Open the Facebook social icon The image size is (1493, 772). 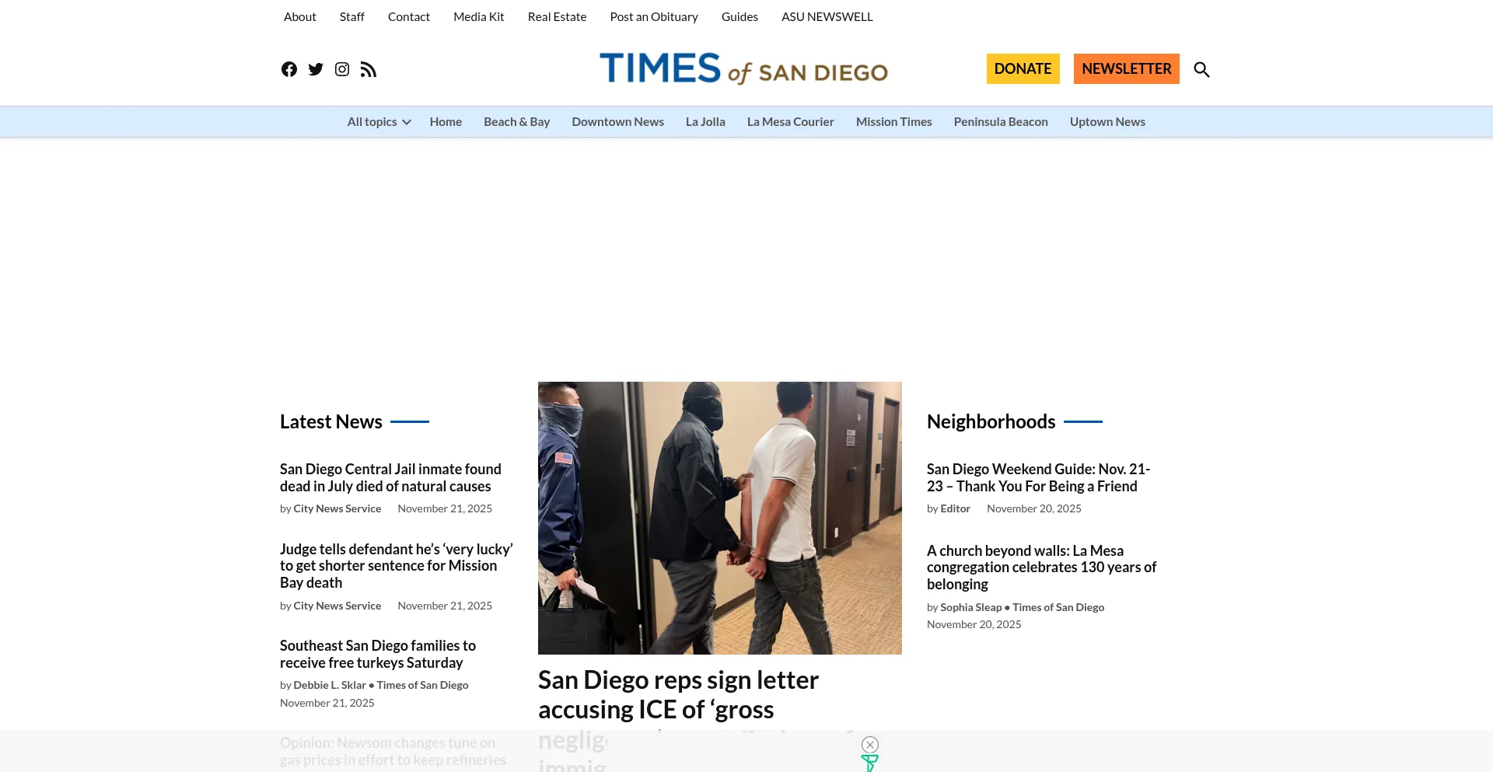289,70
